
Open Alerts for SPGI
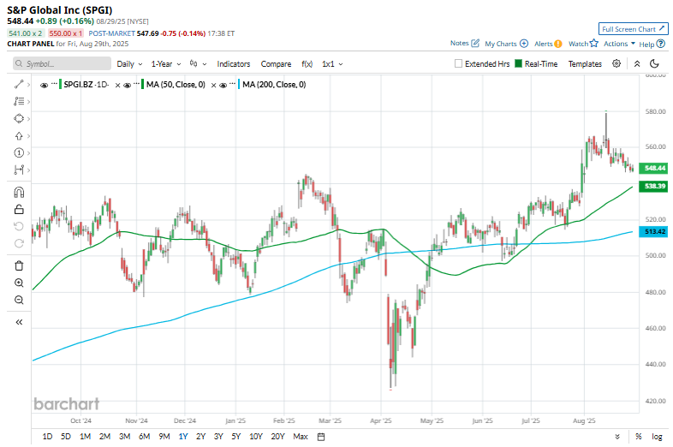548,44
